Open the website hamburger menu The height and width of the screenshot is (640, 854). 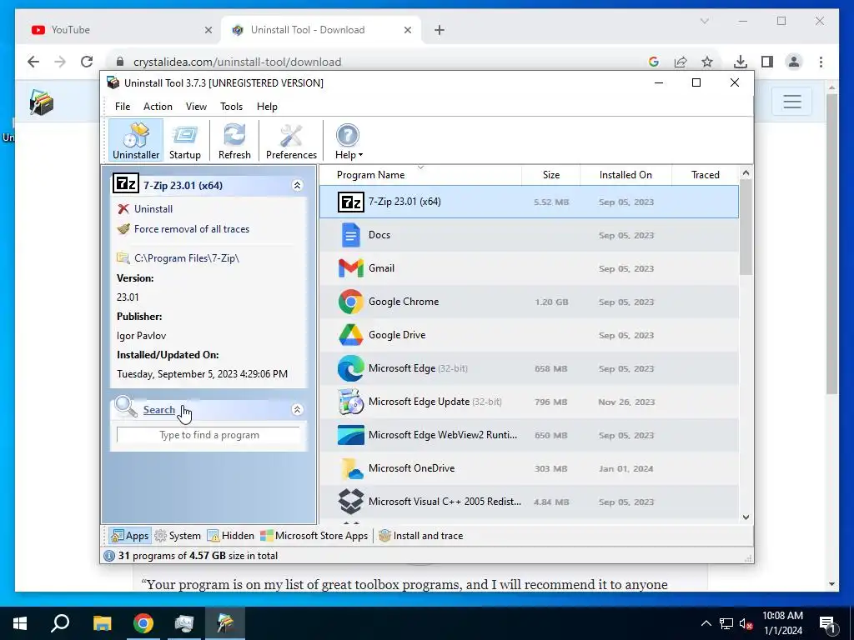tap(792, 101)
